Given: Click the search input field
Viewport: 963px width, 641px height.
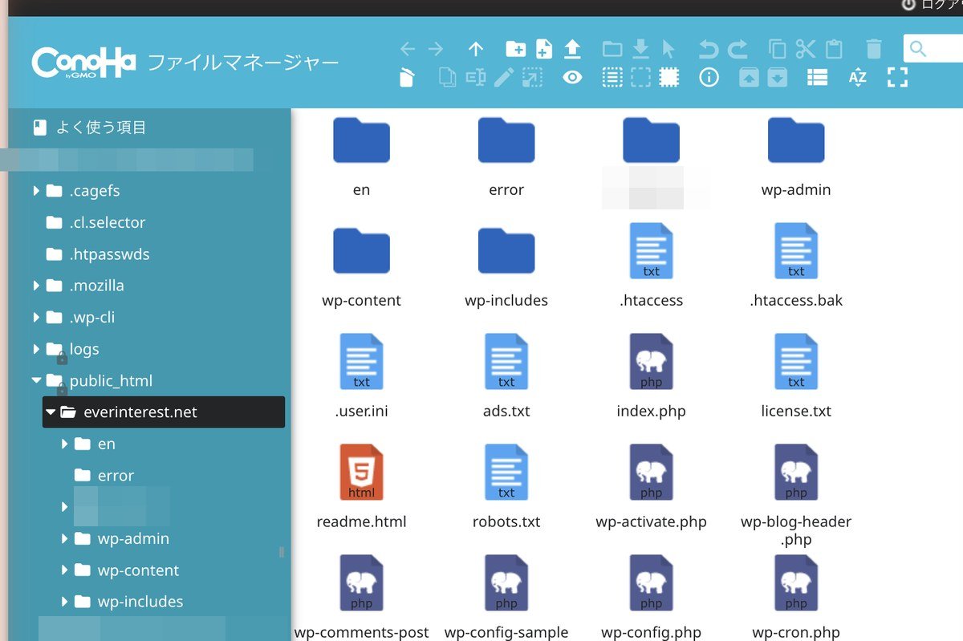Looking at the screenshot, I should (x=933, y=49).
